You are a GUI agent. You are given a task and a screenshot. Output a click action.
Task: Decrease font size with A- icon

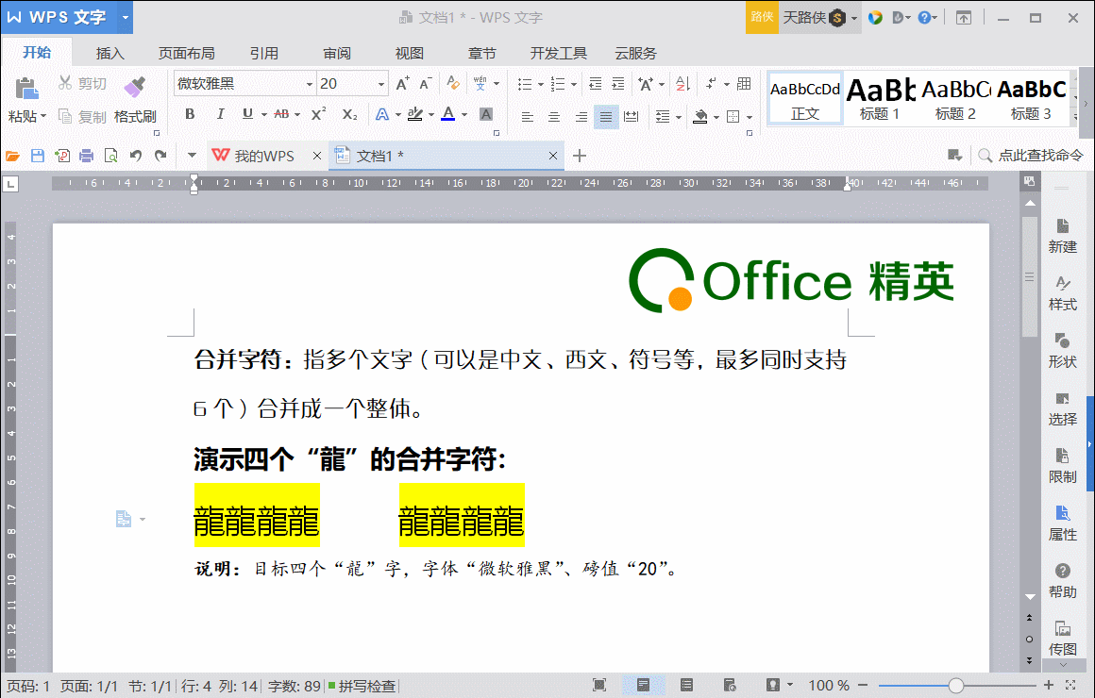point(426,84)
